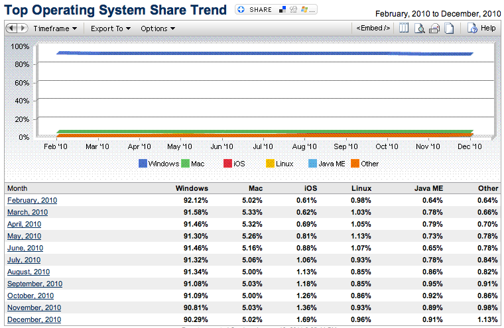Click the next (right arrow) navigation button
504x328 pixels.
tap(22, 28)
